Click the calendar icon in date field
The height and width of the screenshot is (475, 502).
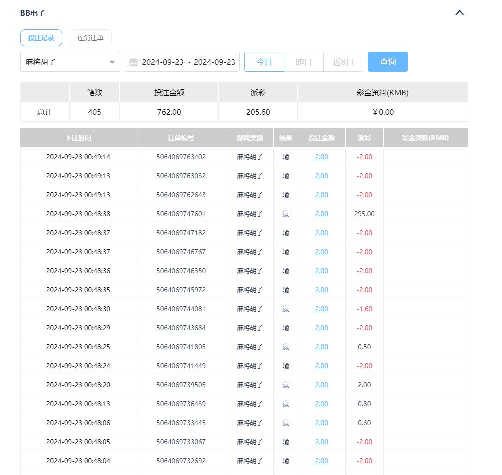[x=133, y=62]
